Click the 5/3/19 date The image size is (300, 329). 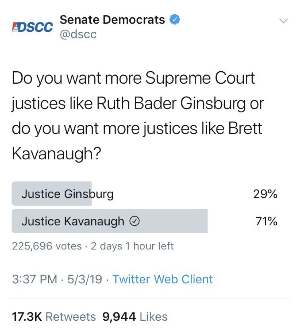click(85, 279)
